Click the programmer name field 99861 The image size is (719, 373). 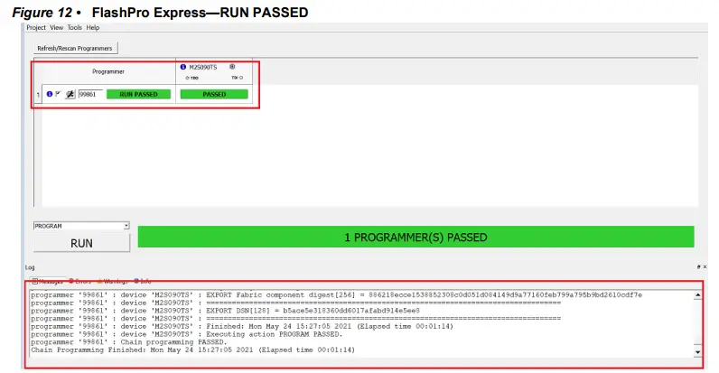pos(90,95)
